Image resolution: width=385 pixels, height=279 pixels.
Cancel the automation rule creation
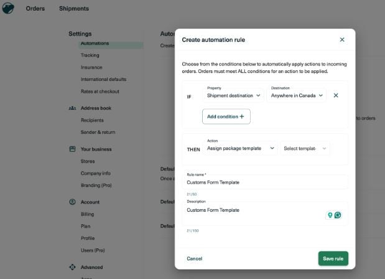194,258
